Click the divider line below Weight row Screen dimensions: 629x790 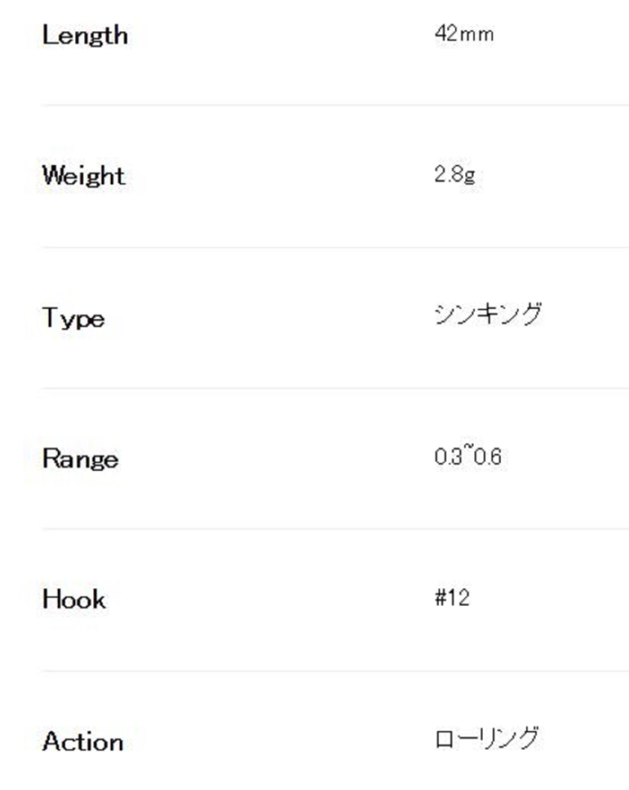(x=335, y=247)
